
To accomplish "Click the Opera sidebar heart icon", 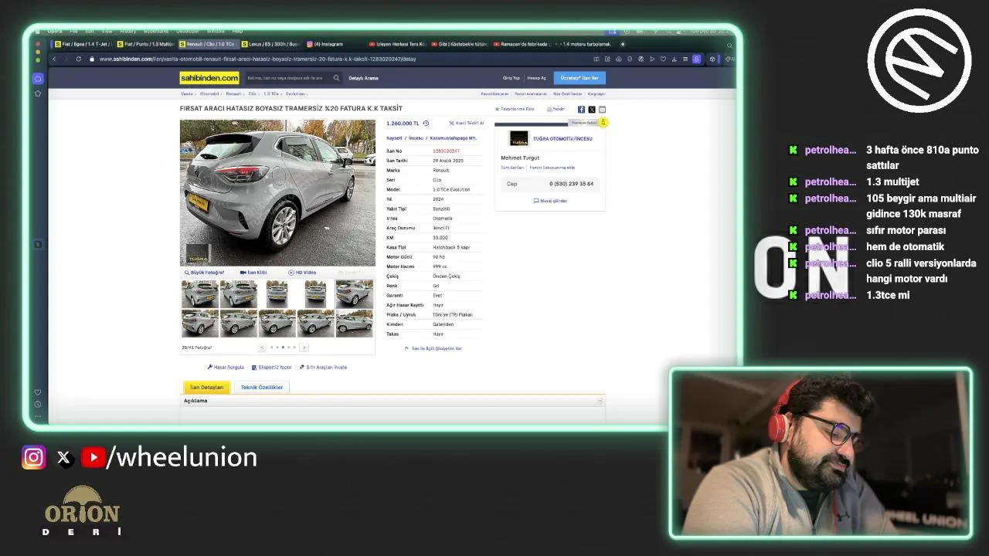I will (38, 392).
